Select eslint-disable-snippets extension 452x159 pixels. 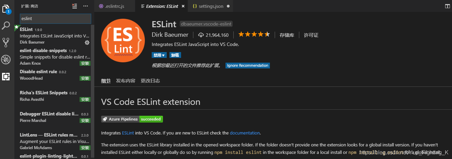(53, 57)
